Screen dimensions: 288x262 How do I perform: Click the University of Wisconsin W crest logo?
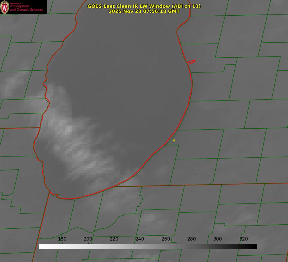(5, 7)
